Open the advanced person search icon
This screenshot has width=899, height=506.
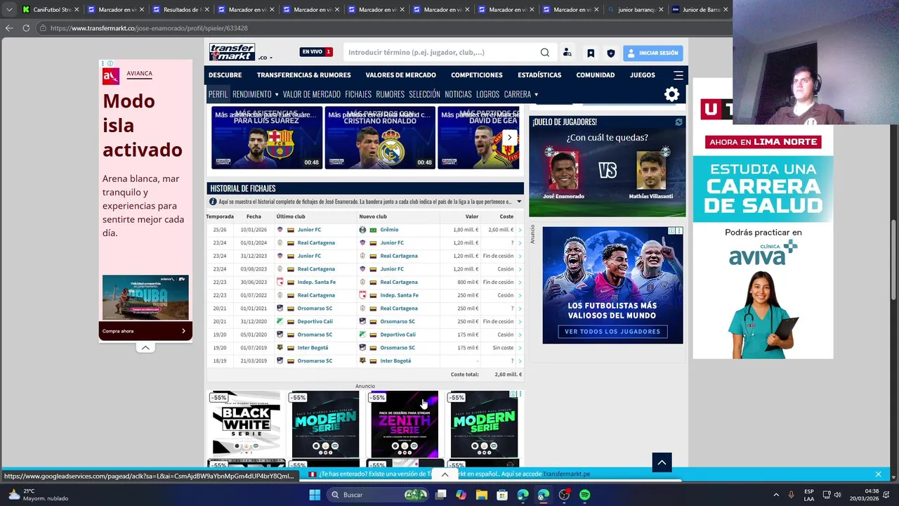pos(567,53)
